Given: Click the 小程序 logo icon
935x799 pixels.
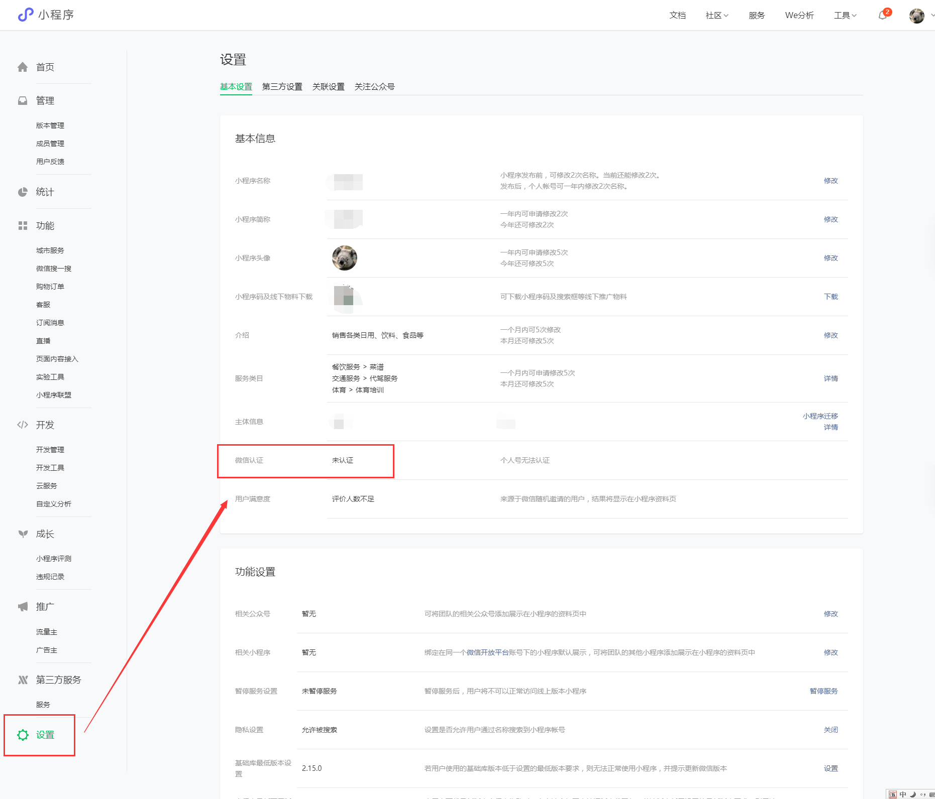Looking at the screenshot, I should click(x=25, y=15).
